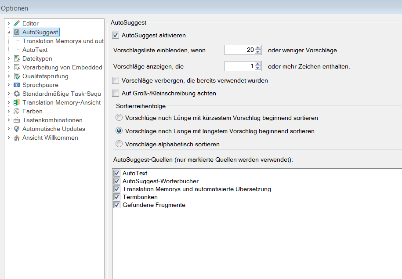Image resolution: width=402 pixels, height=279 pixels.
Task: Increase the Vorschlagsliste einblenden value
Action: click(x=258, y=48)
